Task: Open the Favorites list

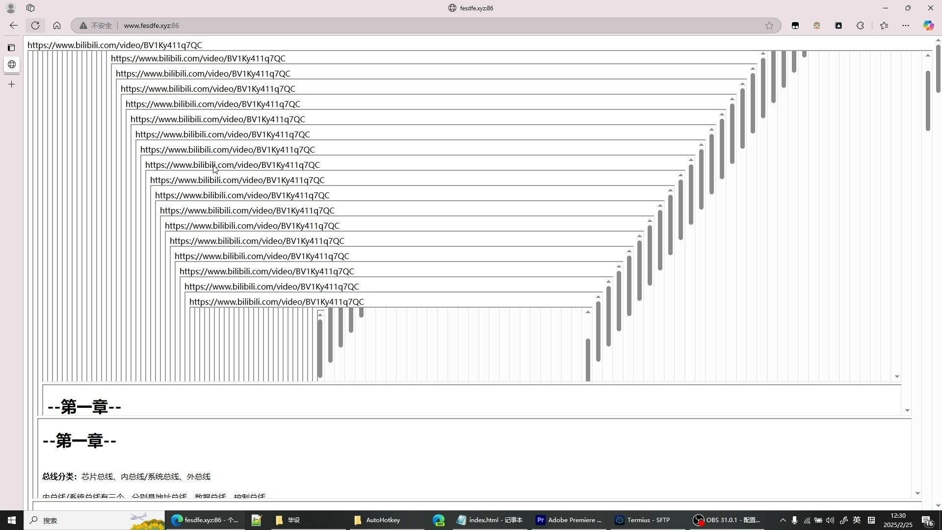Action: coord(884,26)
